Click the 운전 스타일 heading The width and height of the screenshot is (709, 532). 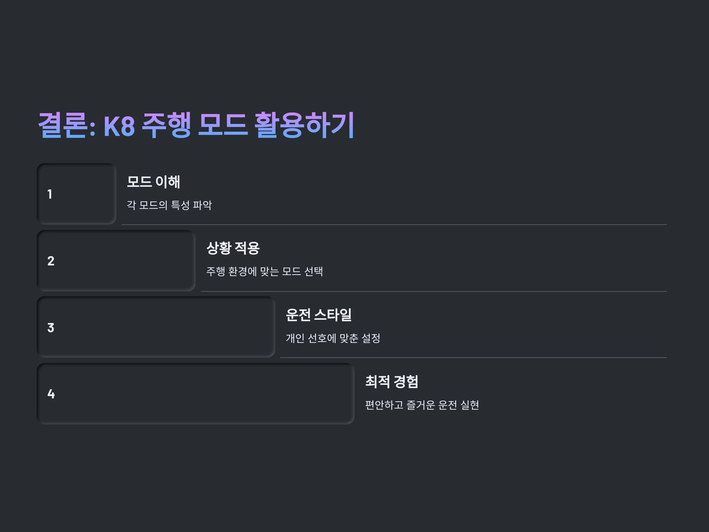click(319, 315)
